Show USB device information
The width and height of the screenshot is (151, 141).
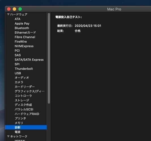[18, 73]
